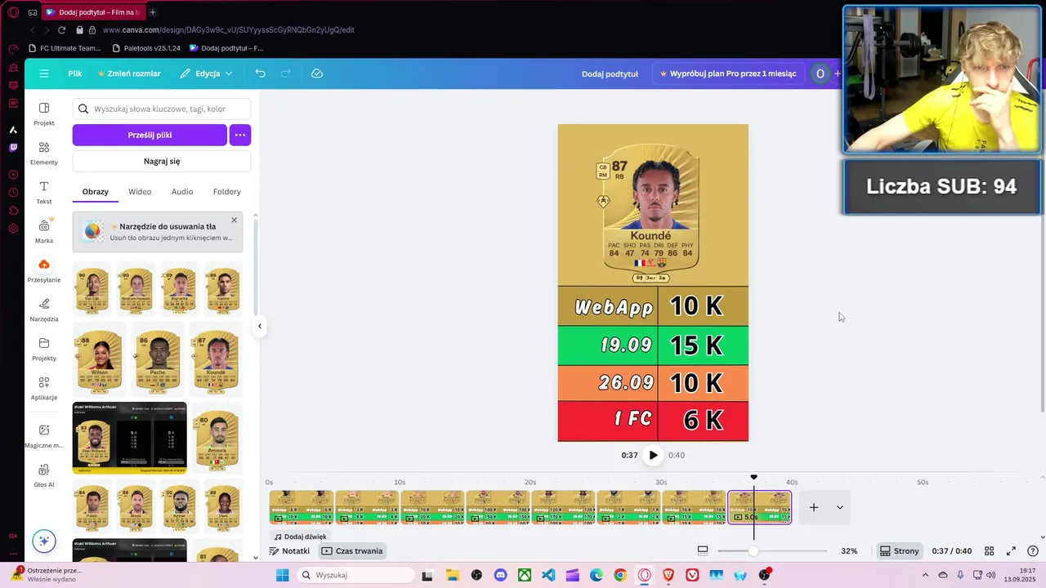
Task: Select the Koundé card thumbnail in uploads
Action: point(217,360)
